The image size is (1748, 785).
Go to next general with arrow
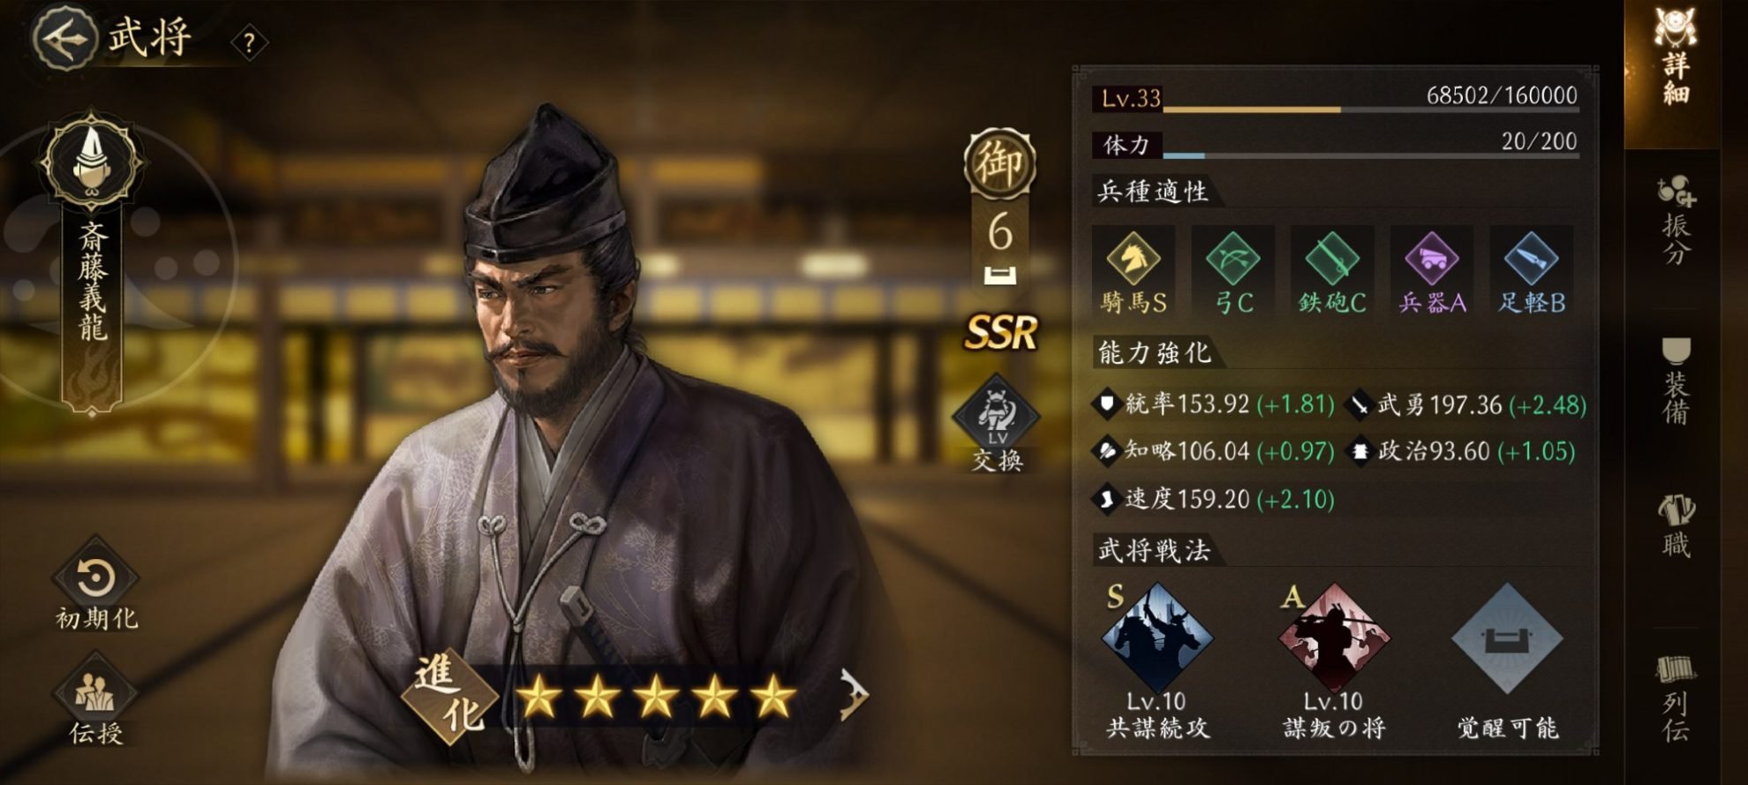pyautogui.click(x=854, y=695)
